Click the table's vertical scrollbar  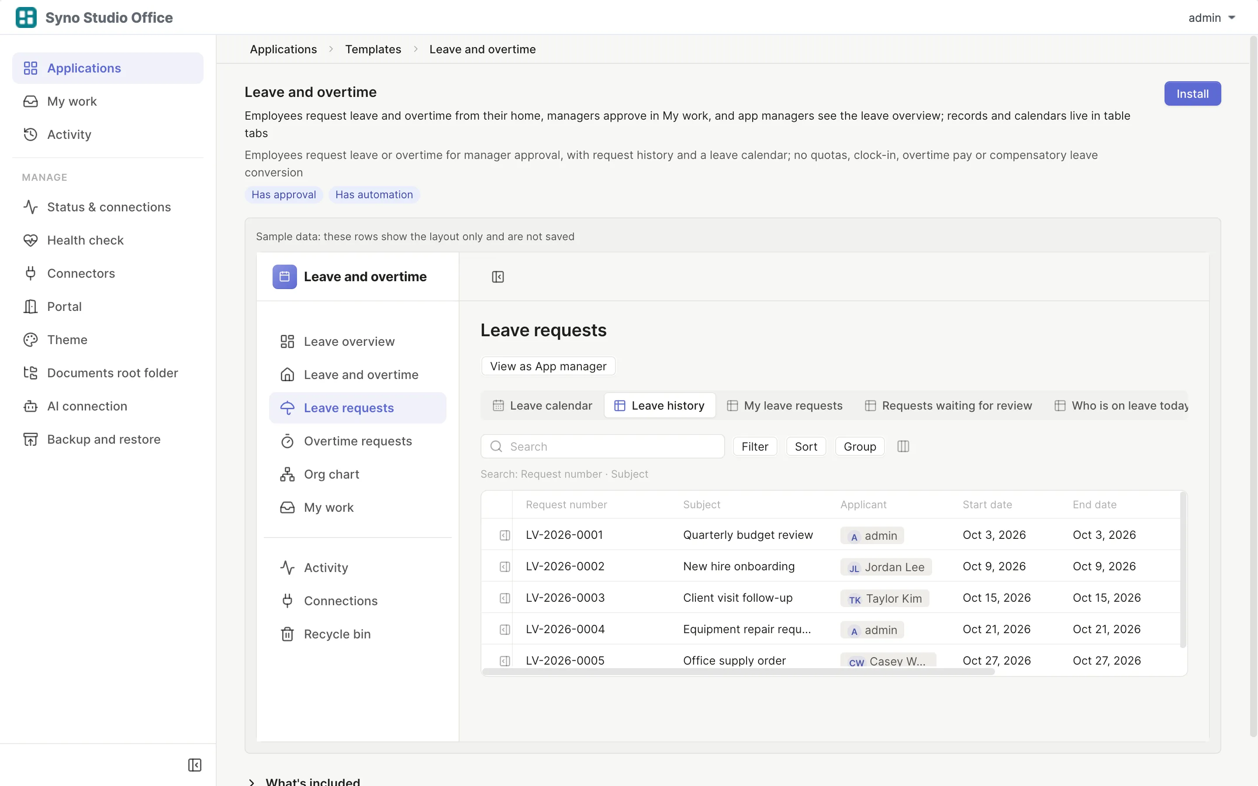(x=1182, y=570)
